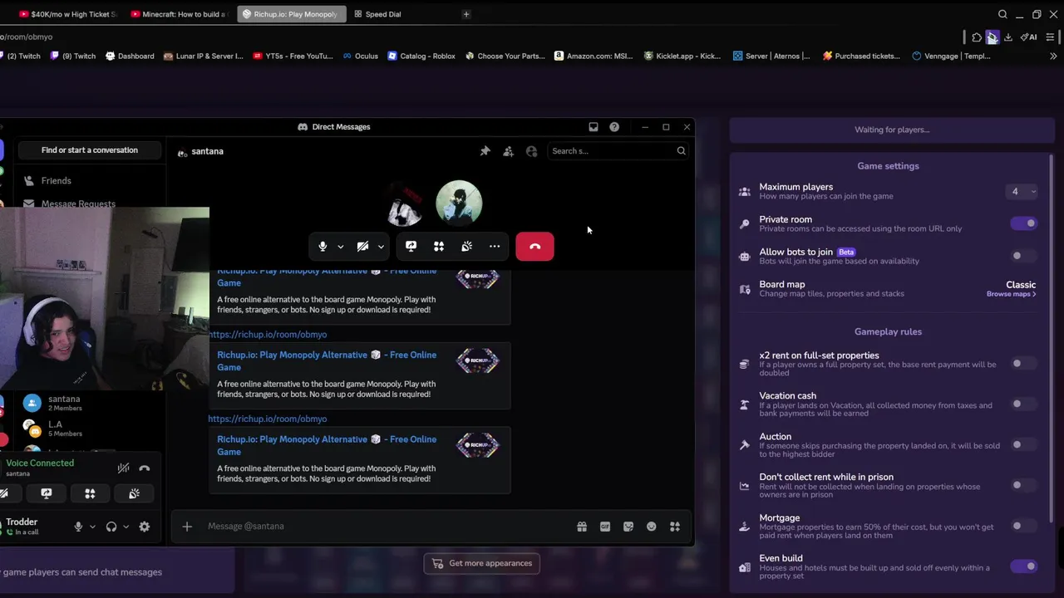
Task: Open browser downloads icon
Action: (1008, 37)
